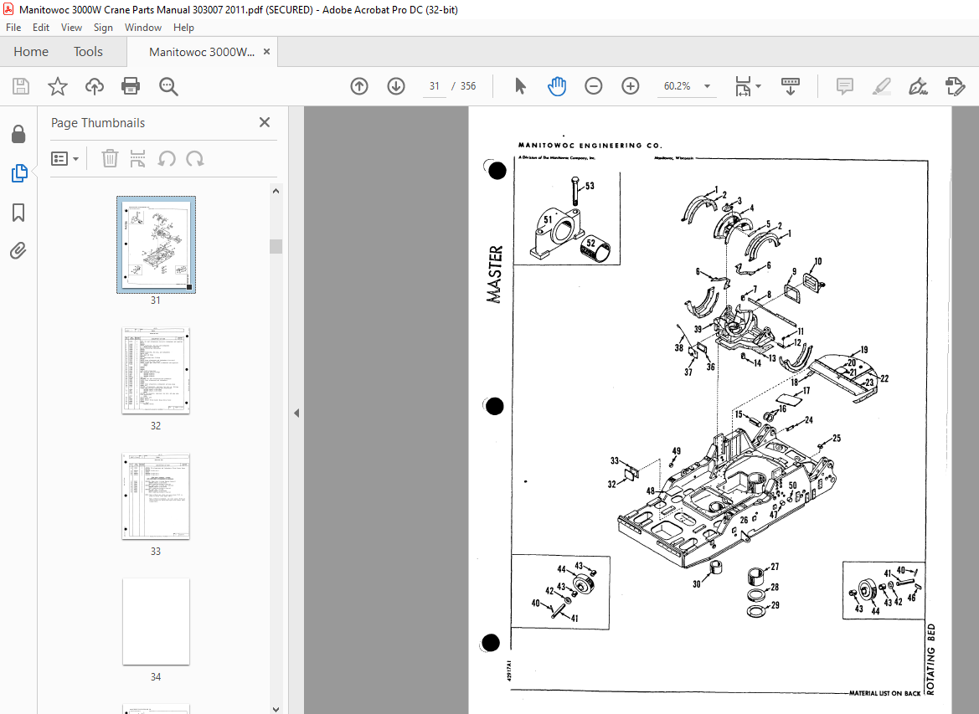Select the arrow selection tool
This screenshot has width=979, height=714.
click(x=520, y=86)
